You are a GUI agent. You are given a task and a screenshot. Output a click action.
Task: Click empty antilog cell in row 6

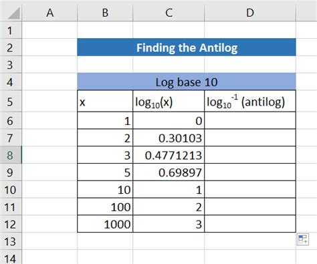(250, 120)
